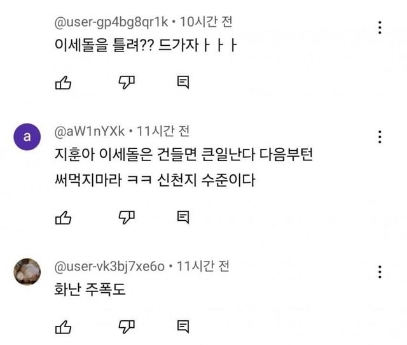Dislike the comment by @user-gp4bg8qr1k

point(127,82)
